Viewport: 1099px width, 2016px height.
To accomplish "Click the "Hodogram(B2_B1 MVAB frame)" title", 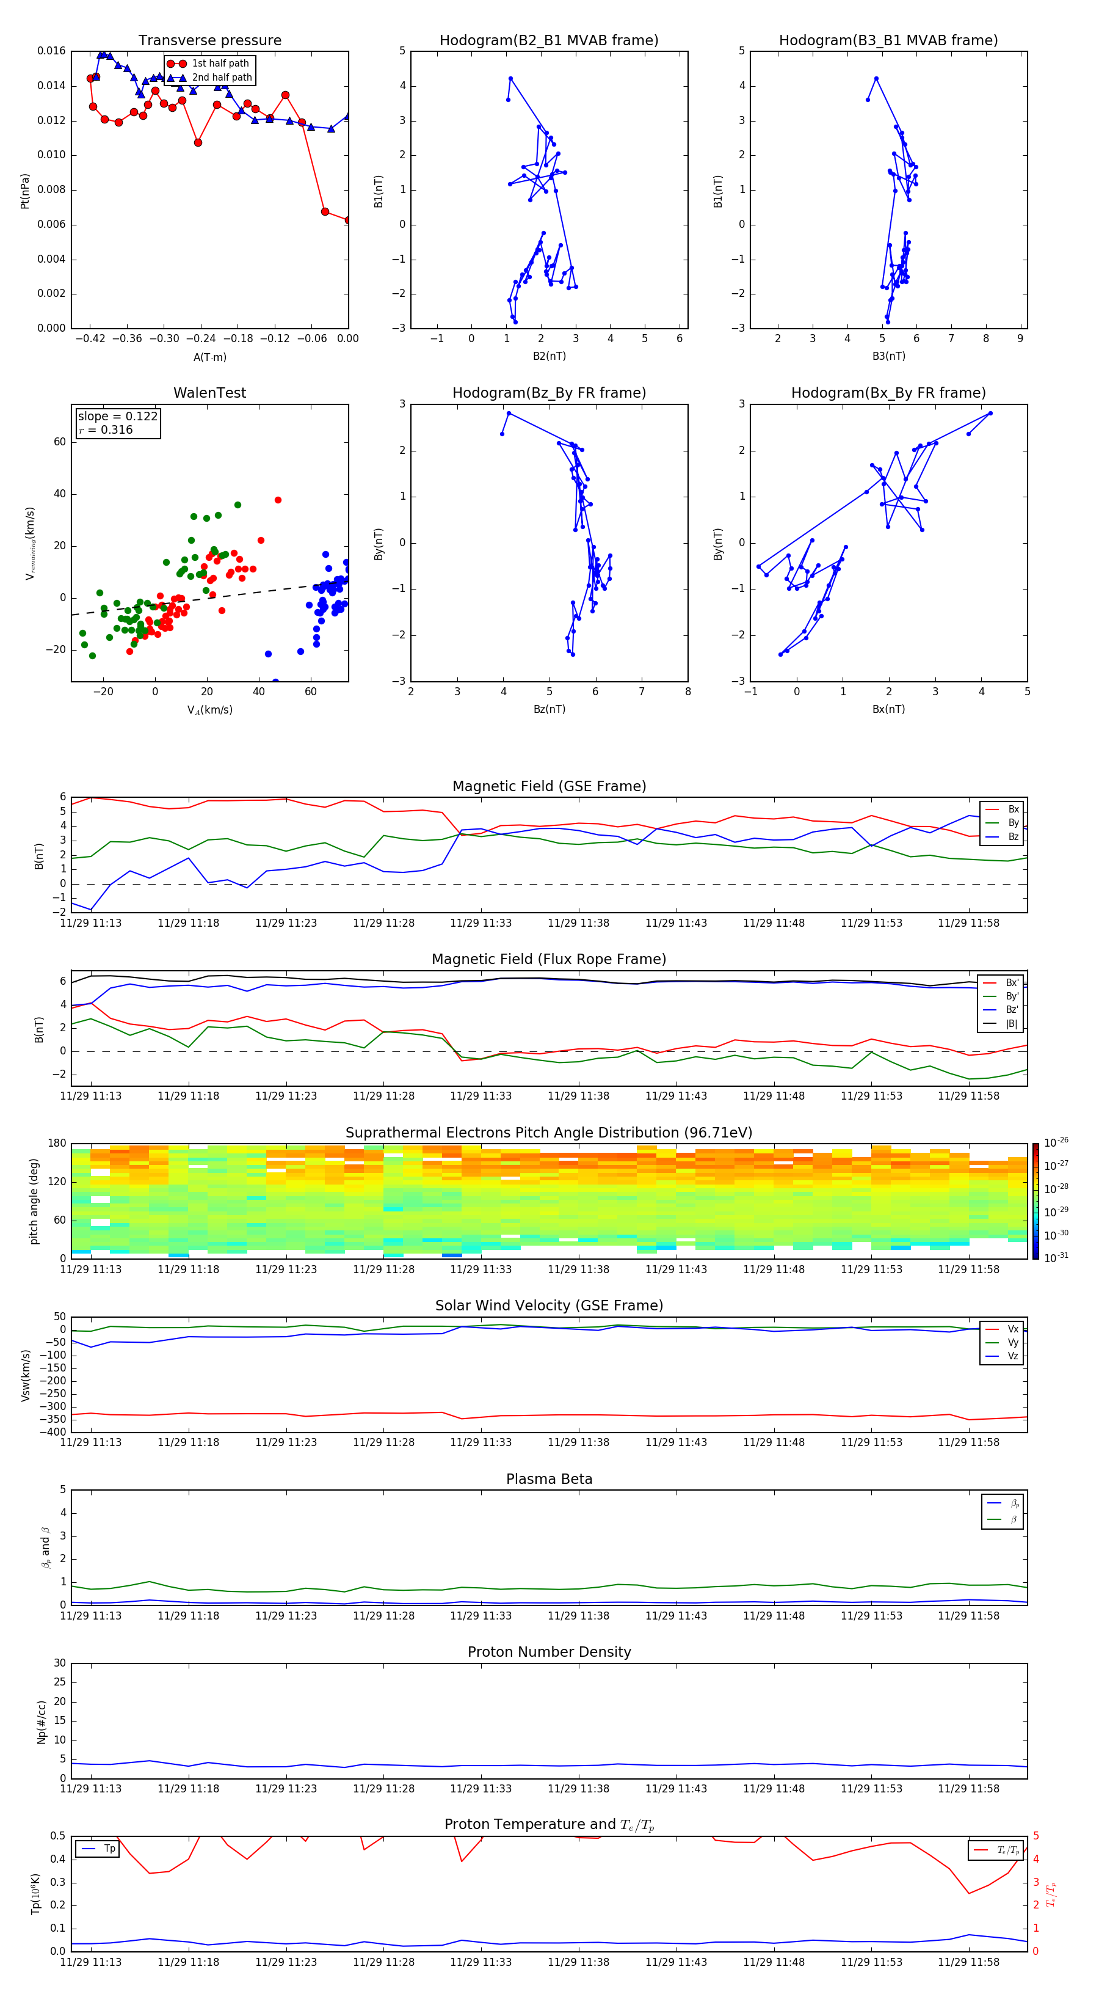I will 549,41.
